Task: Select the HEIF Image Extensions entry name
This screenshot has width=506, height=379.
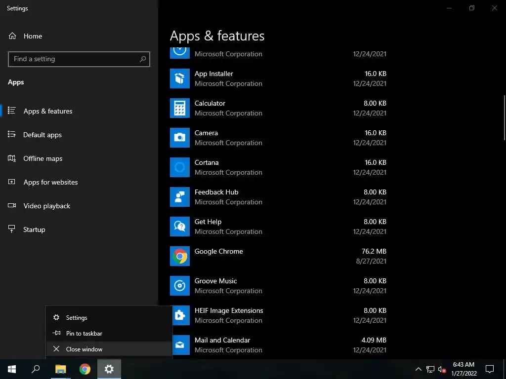Action: [x=229, y=310]
